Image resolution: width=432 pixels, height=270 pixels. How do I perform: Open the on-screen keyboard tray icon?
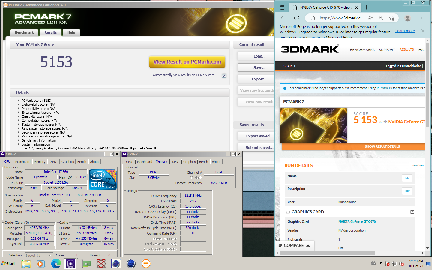[373, 263]
